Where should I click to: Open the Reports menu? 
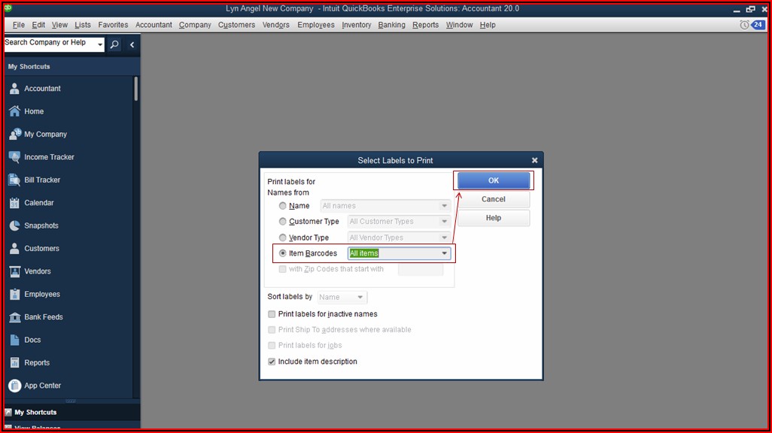pyautogui.click(x=425, y=25)
